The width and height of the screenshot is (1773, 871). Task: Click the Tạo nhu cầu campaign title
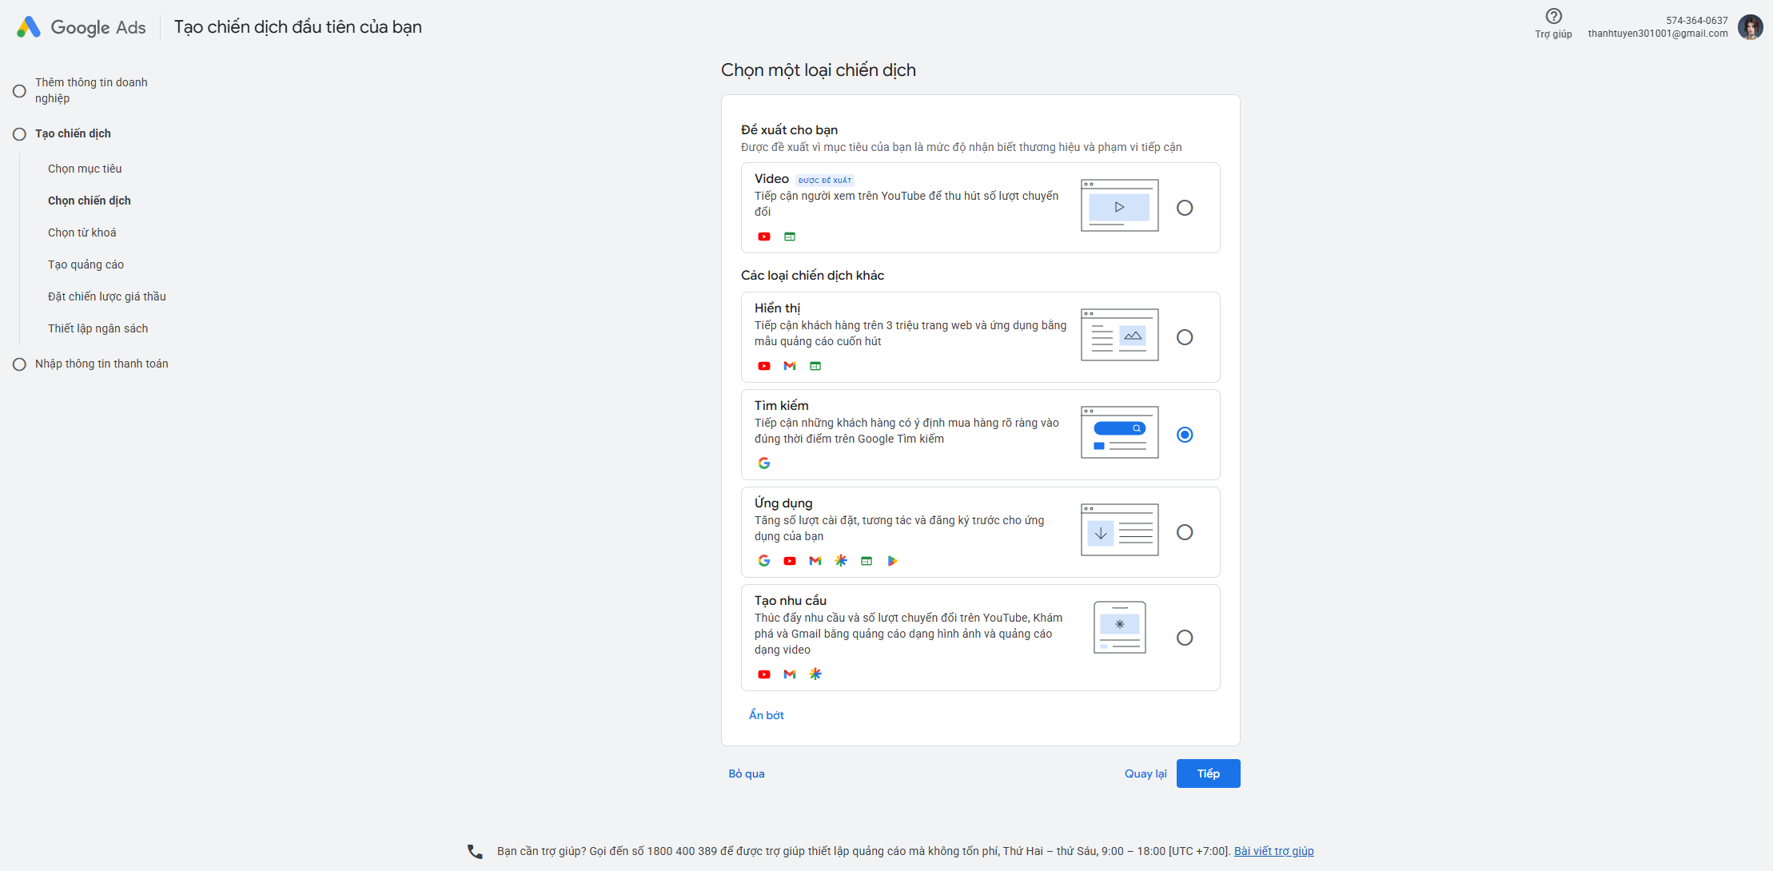[x=791, y=601]
